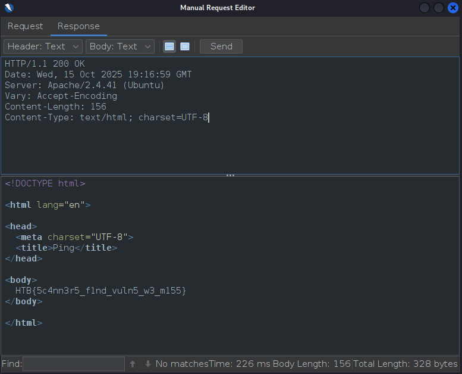Click the Content-Type header line
The width and height of the screenshot is (462, 374).
[x=107, y=117]
